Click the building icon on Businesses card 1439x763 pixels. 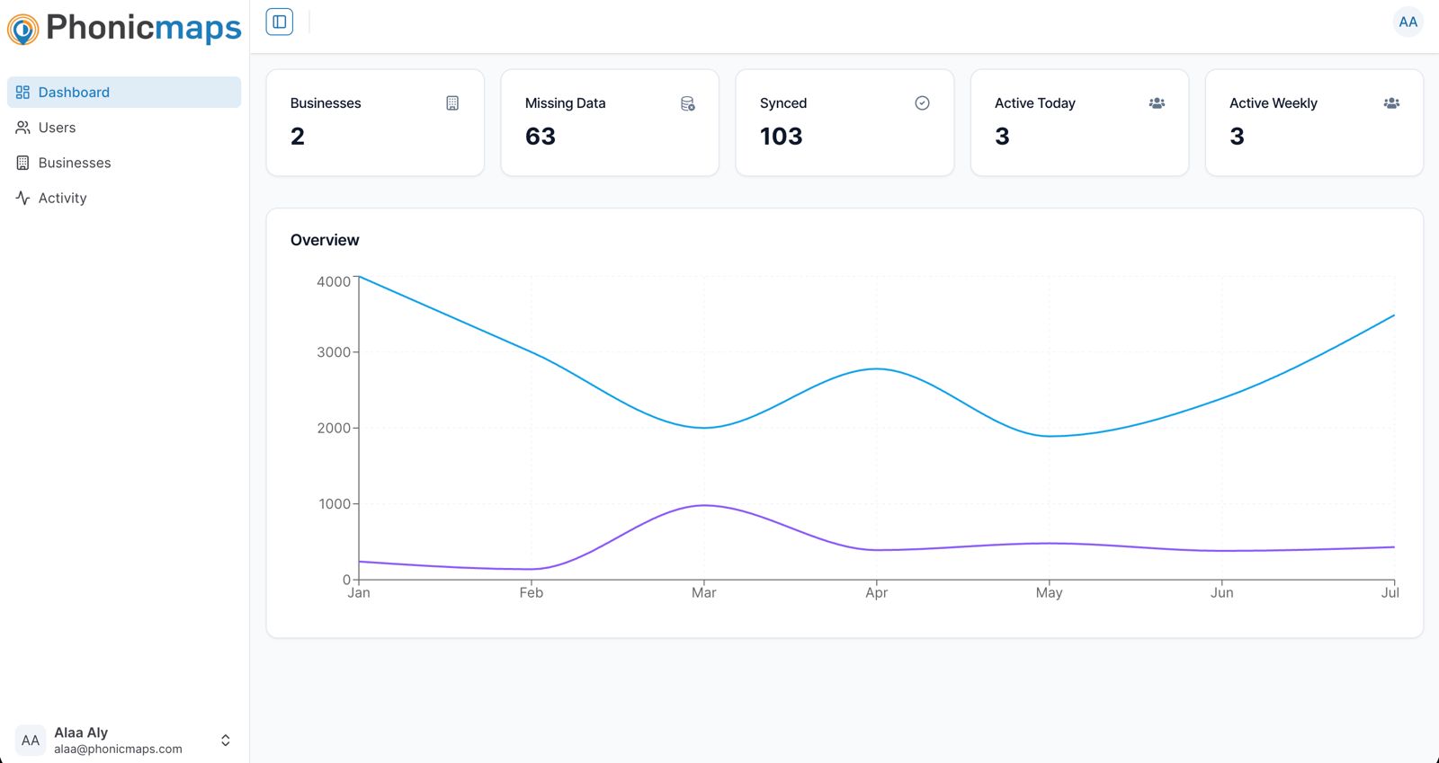[x=452, y=103]
